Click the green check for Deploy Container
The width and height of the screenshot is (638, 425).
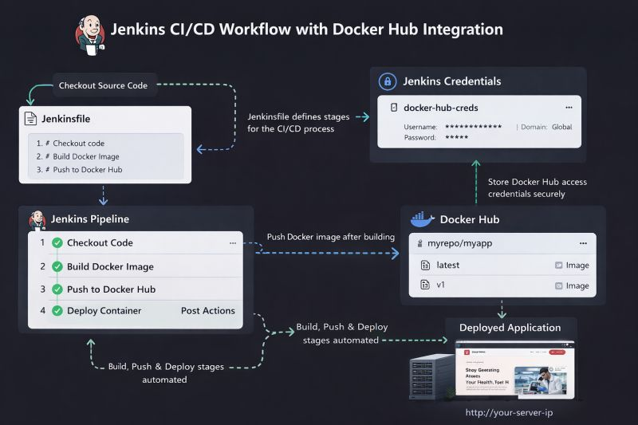point(57,311)
